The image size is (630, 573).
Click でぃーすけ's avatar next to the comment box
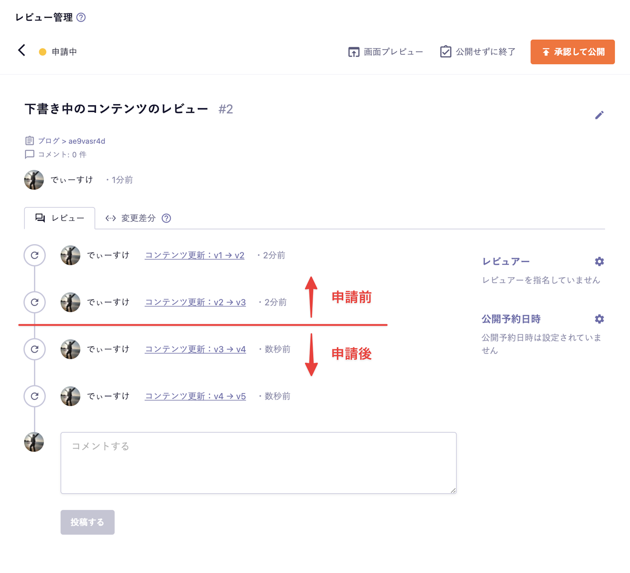coord(34,442)
